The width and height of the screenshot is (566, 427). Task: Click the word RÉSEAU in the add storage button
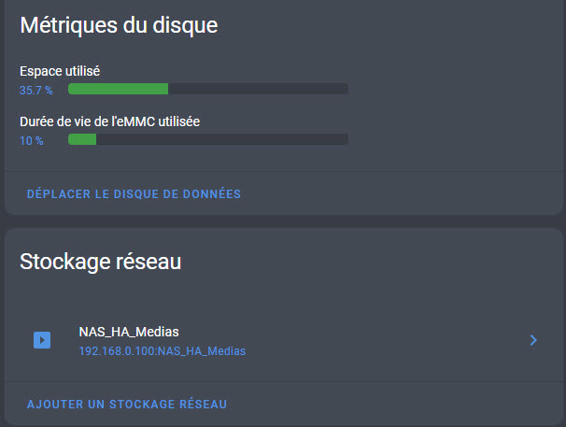coord(204,404)
